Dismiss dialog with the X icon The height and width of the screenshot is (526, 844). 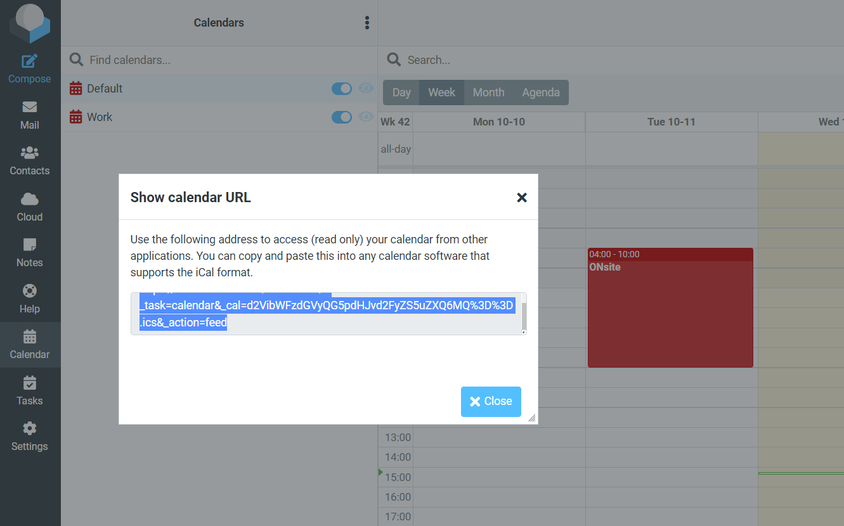click(x=522, y=198)
